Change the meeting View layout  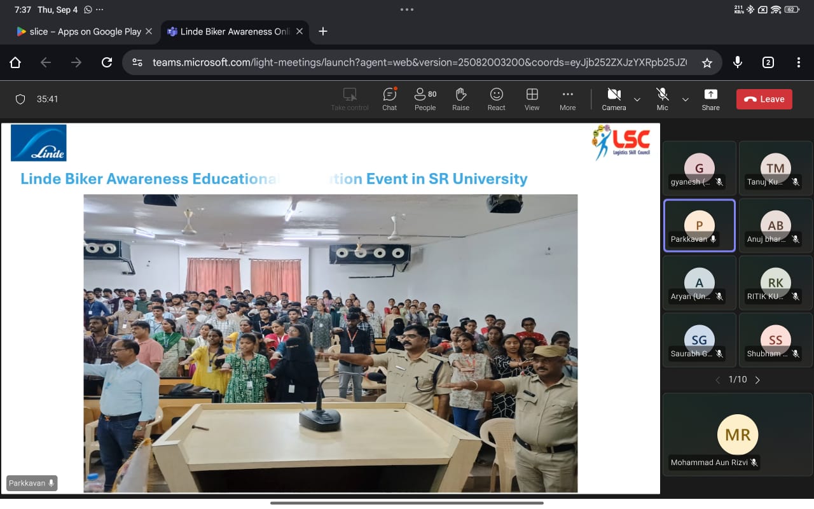(x=532, y=99)
